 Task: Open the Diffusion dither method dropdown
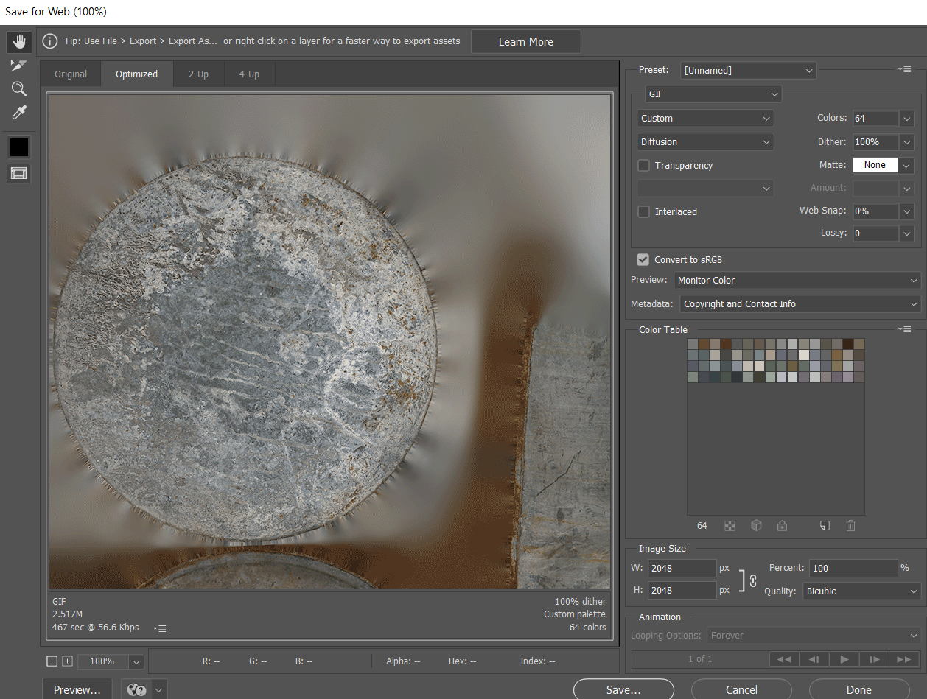pyautogui.click(x=705, y=142)
